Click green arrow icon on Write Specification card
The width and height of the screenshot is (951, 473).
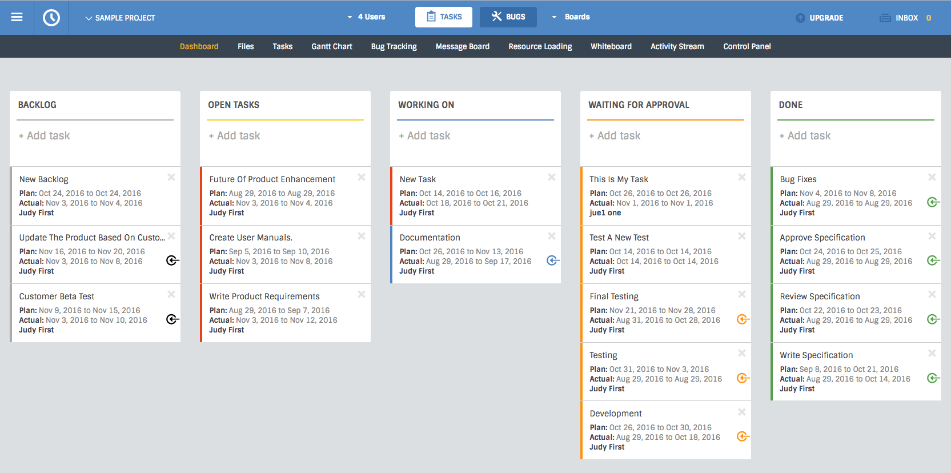click(933, 378)
